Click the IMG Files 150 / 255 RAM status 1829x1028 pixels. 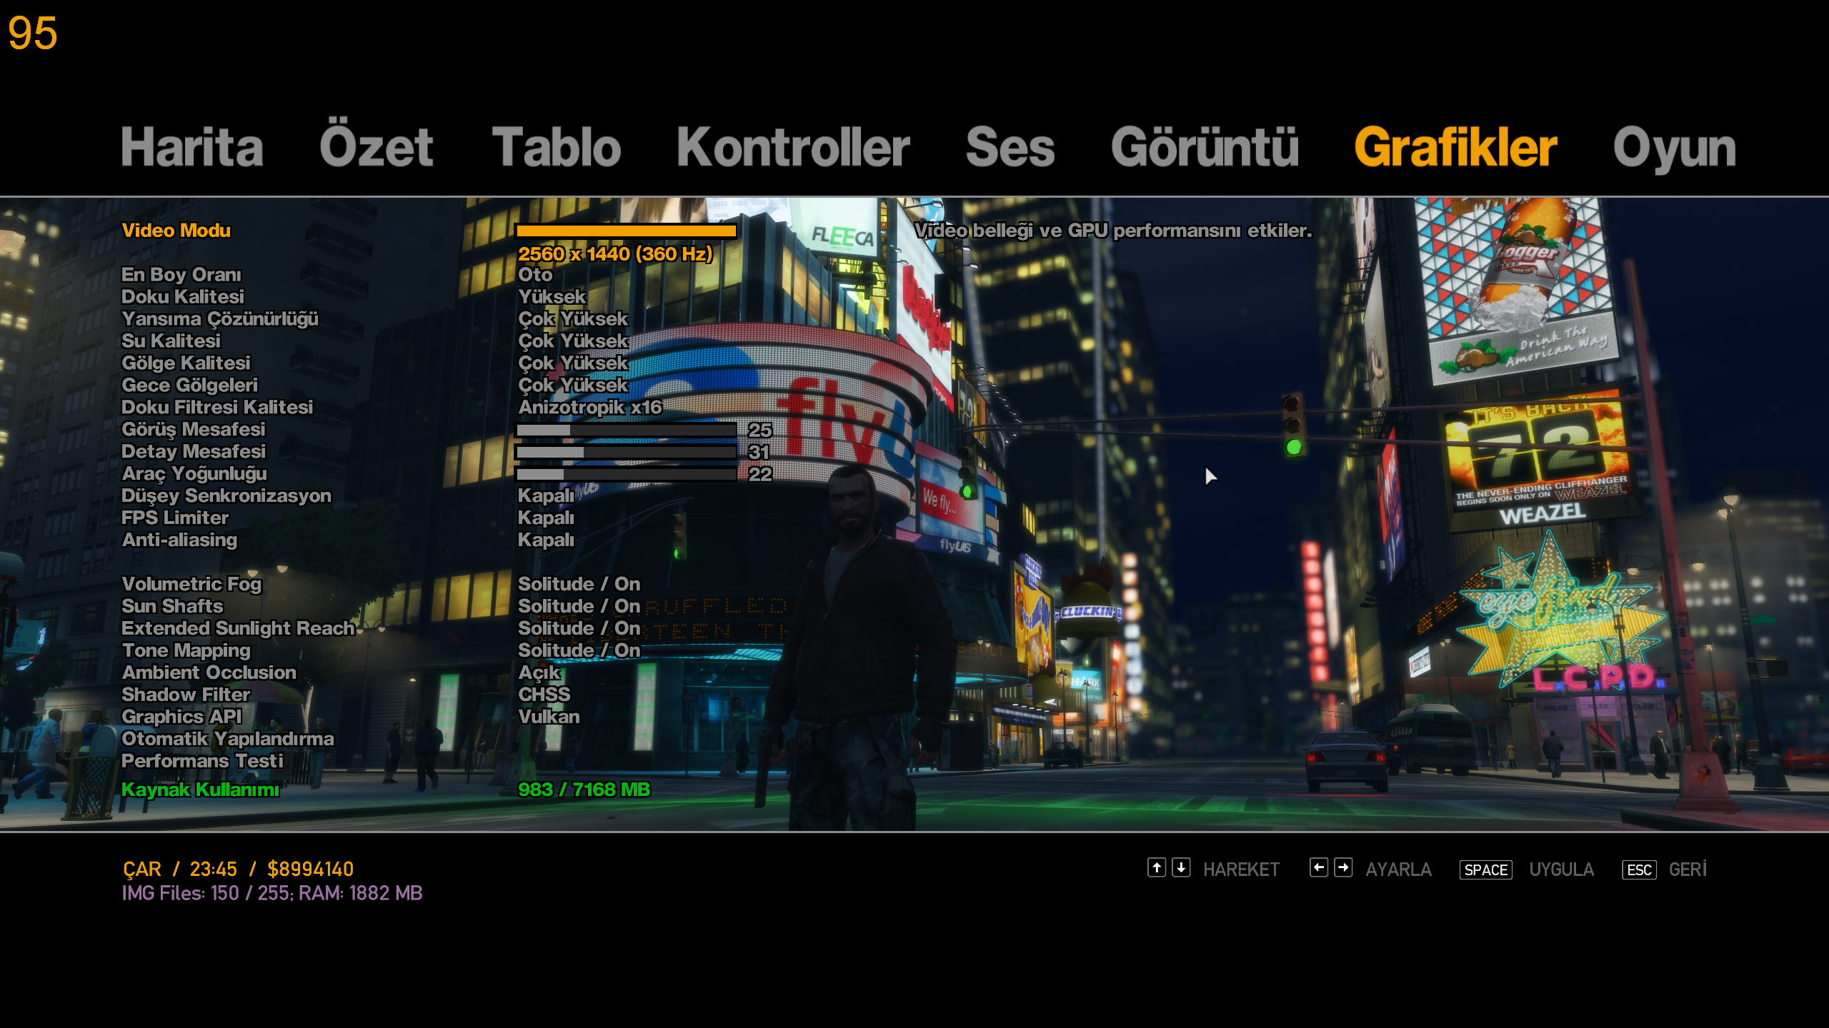point(272,894)
